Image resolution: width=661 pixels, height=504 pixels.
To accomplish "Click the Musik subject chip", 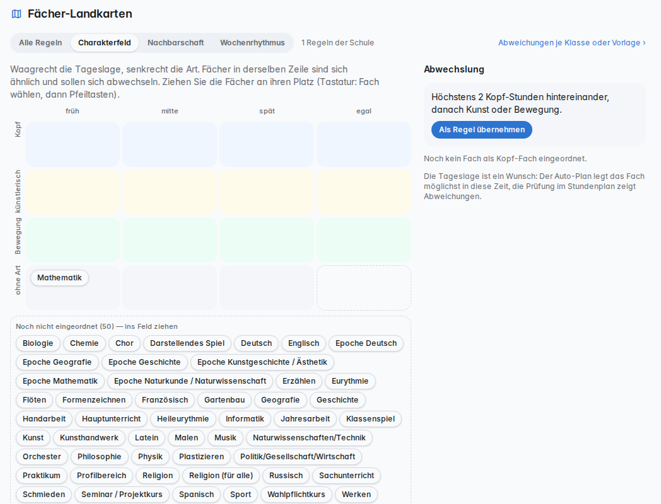I will (225, 438).
